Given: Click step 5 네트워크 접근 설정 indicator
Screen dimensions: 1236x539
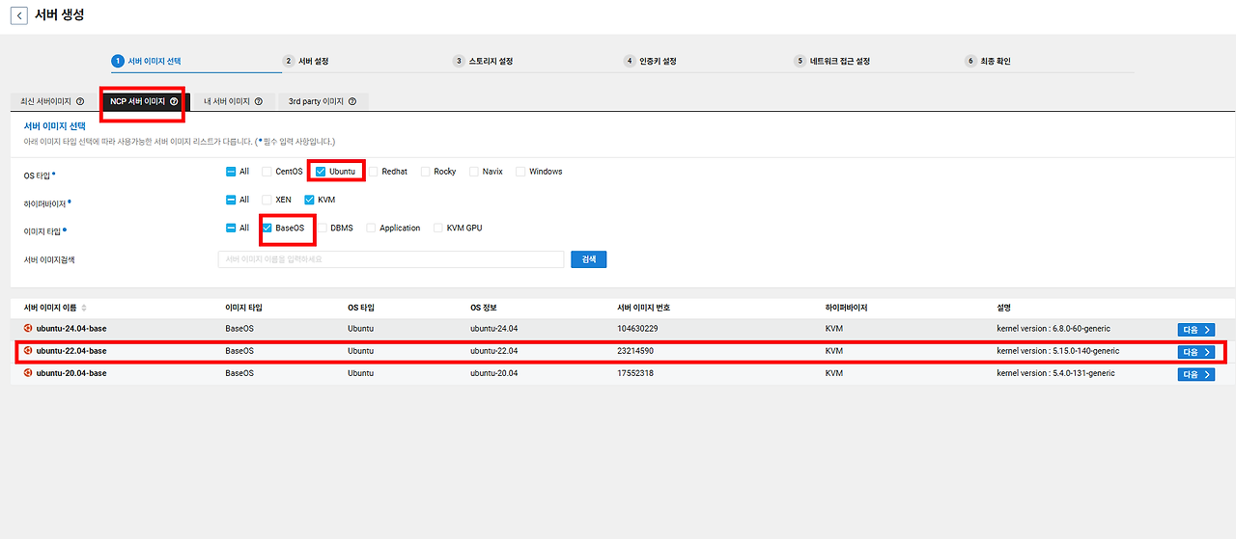Looking at the screenshot, I should click(832, 61).
